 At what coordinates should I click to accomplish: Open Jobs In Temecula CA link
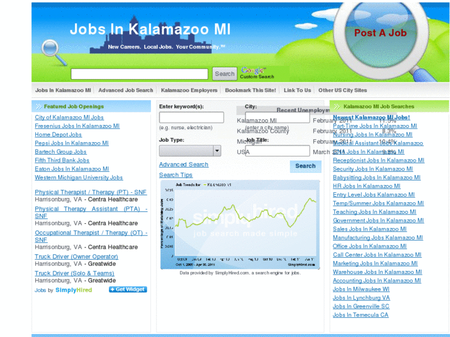(360, 315)
